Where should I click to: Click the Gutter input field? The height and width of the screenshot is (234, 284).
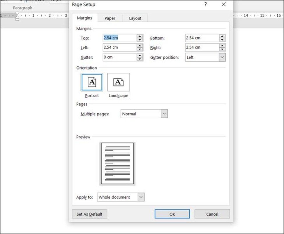120,57
